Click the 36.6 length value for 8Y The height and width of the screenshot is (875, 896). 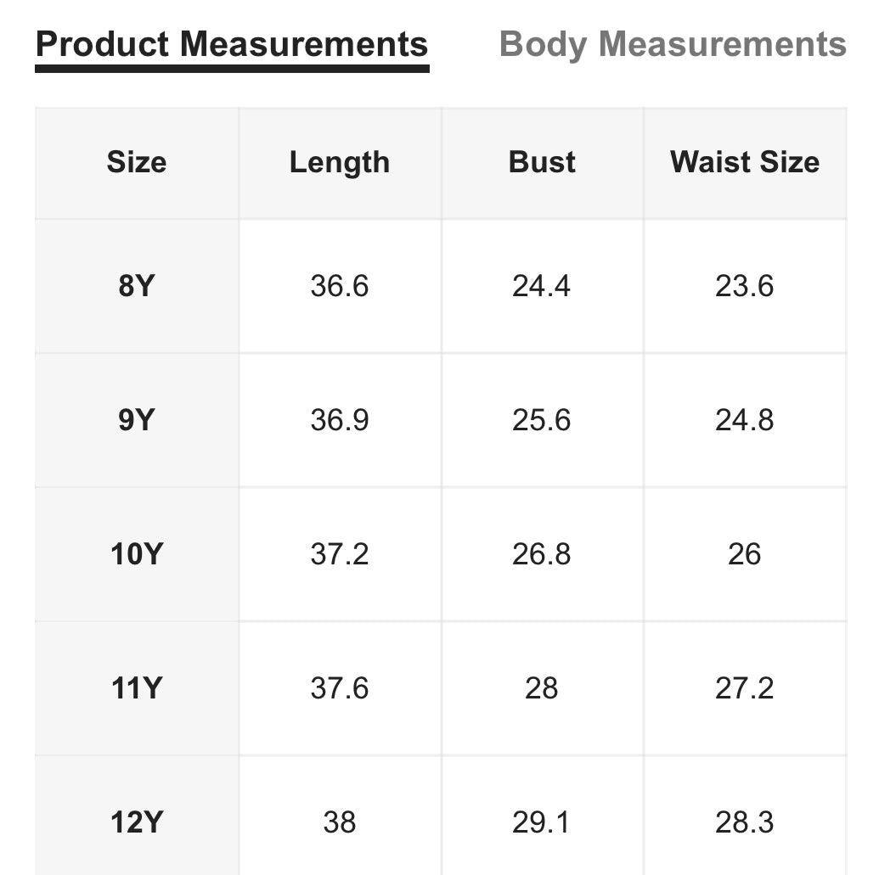pos(340,286)
